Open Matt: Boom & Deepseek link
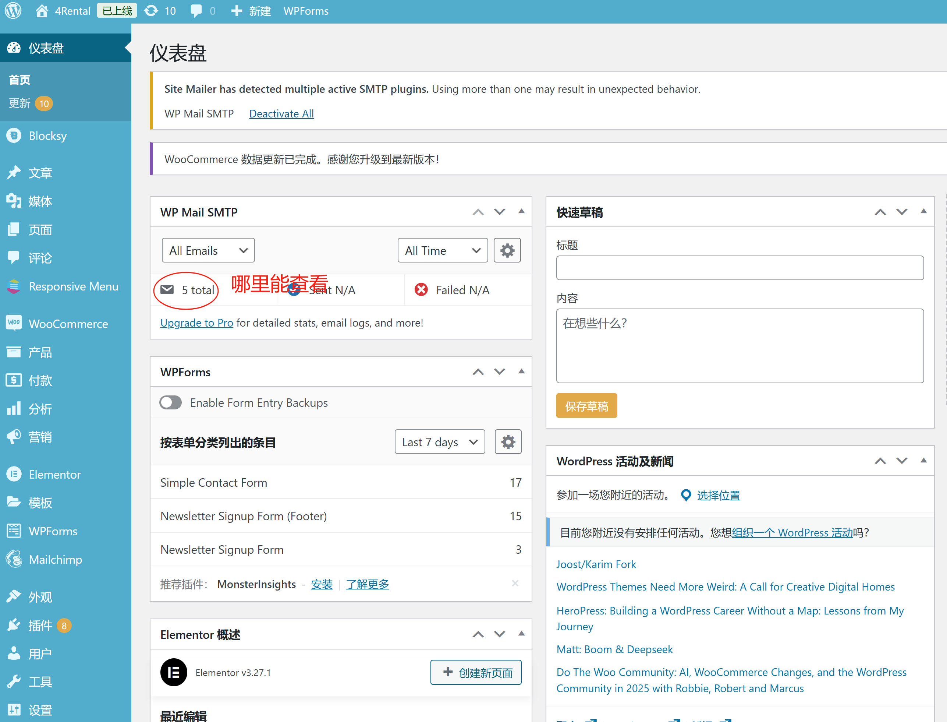 (614, 649)
